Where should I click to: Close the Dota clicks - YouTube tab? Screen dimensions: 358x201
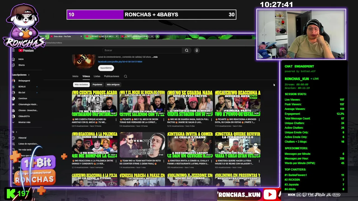[x=81, y=36]
